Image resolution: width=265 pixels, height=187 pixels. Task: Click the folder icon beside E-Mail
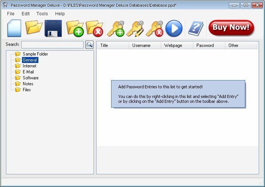18,72
